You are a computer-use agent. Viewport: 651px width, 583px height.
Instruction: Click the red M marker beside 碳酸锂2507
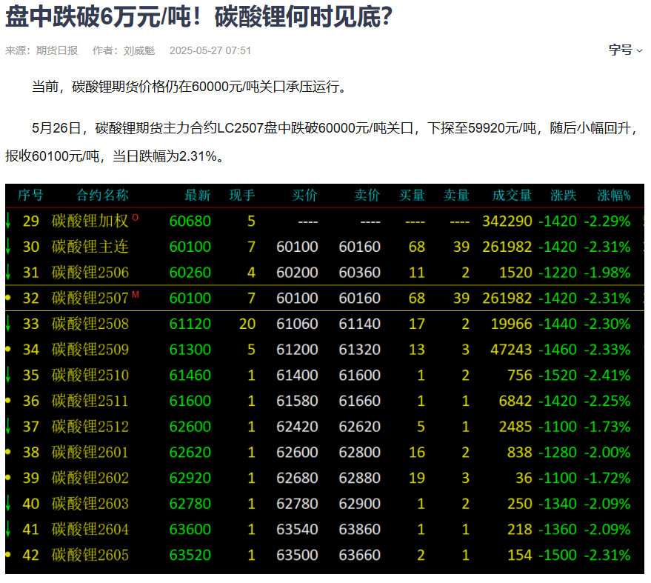(136, 294)
